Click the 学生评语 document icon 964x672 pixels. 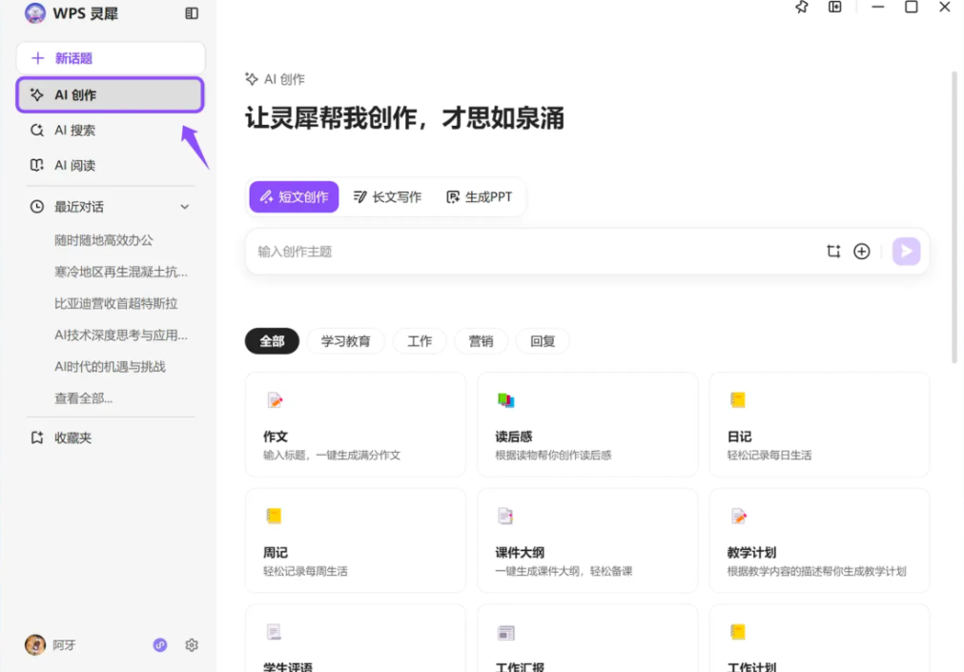(274, 632)
